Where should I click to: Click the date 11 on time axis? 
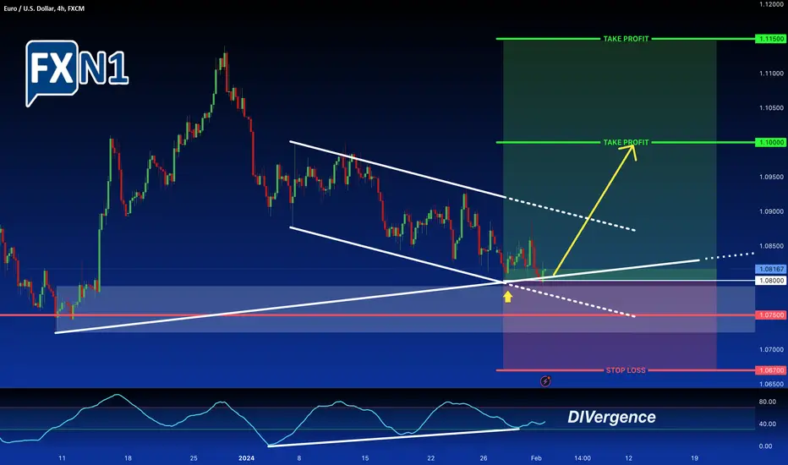point(62,458)
